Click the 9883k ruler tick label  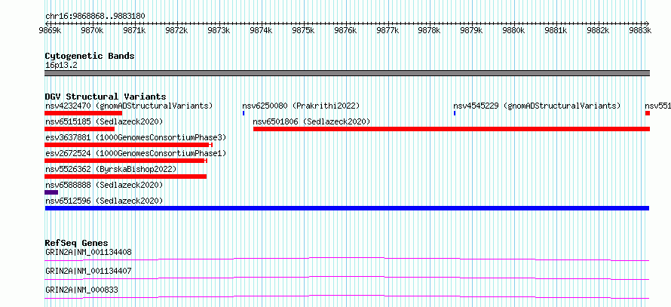click(640, 30)
